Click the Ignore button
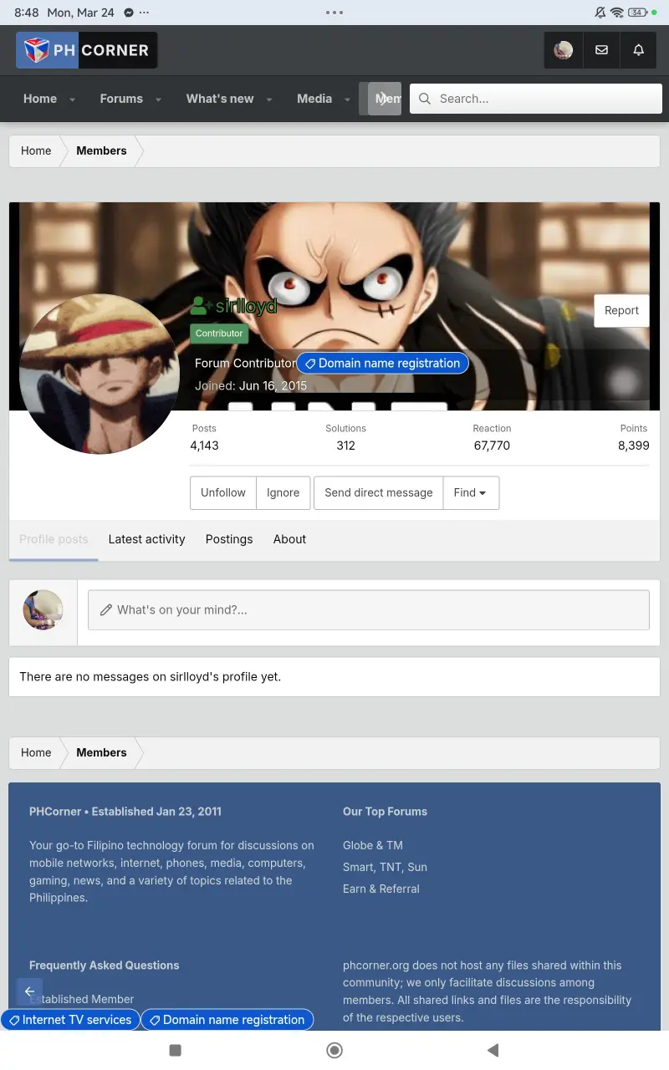This screenshot has height=1070, width=669. pyautogui.click(x=283, y=493)
